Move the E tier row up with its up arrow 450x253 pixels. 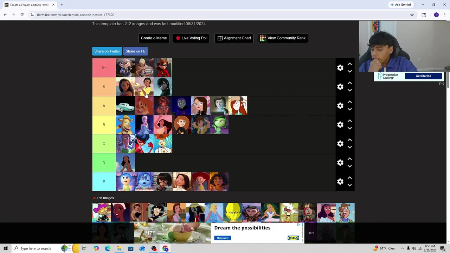coord(349,178)
